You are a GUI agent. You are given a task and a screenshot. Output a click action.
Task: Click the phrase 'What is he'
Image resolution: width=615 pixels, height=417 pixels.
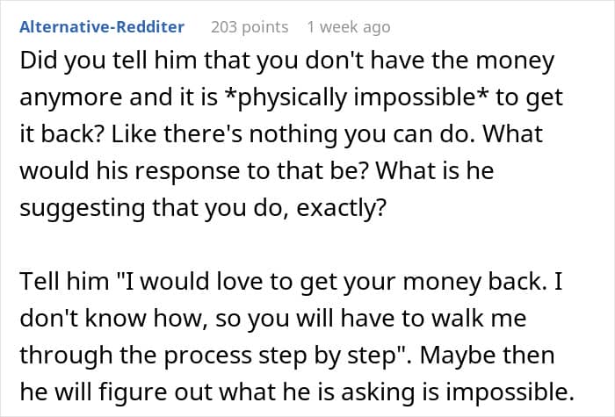tap(434, 170)
